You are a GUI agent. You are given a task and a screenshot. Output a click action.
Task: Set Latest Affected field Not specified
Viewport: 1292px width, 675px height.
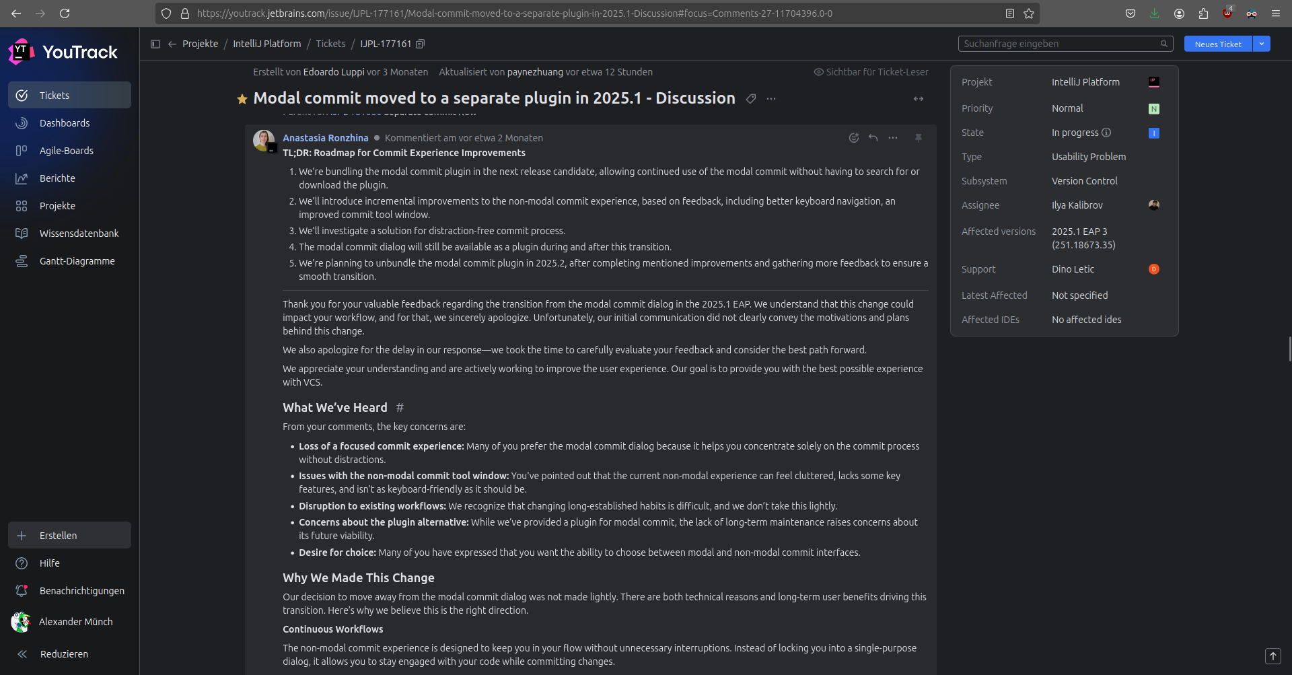click(x=1079, y=295)
